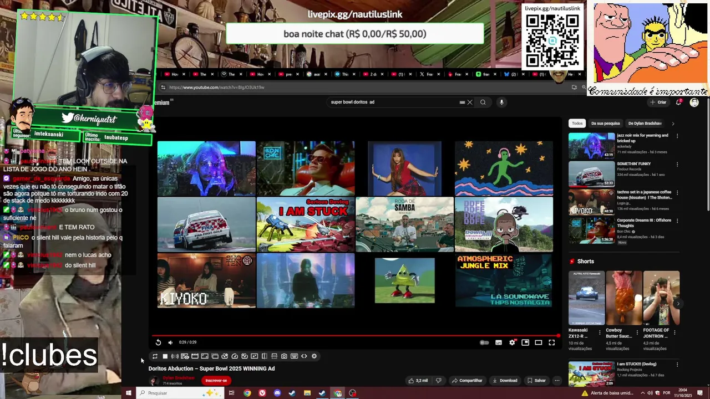Click the stop square in the extension toolbar
The image size is (710, 399).
click(x=165, y=356)
